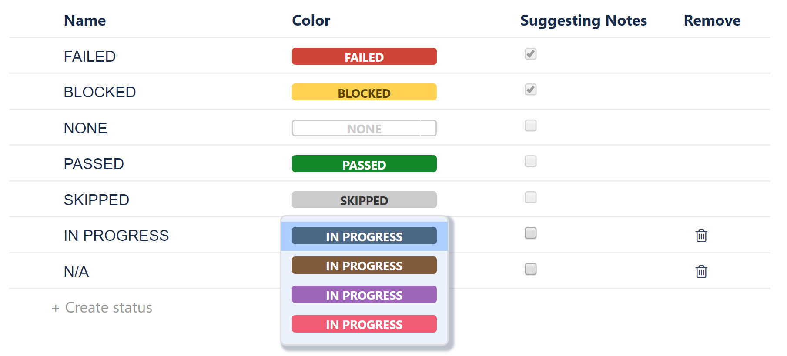Choose the purple IN PROGRESS color option

coord(364,295)
